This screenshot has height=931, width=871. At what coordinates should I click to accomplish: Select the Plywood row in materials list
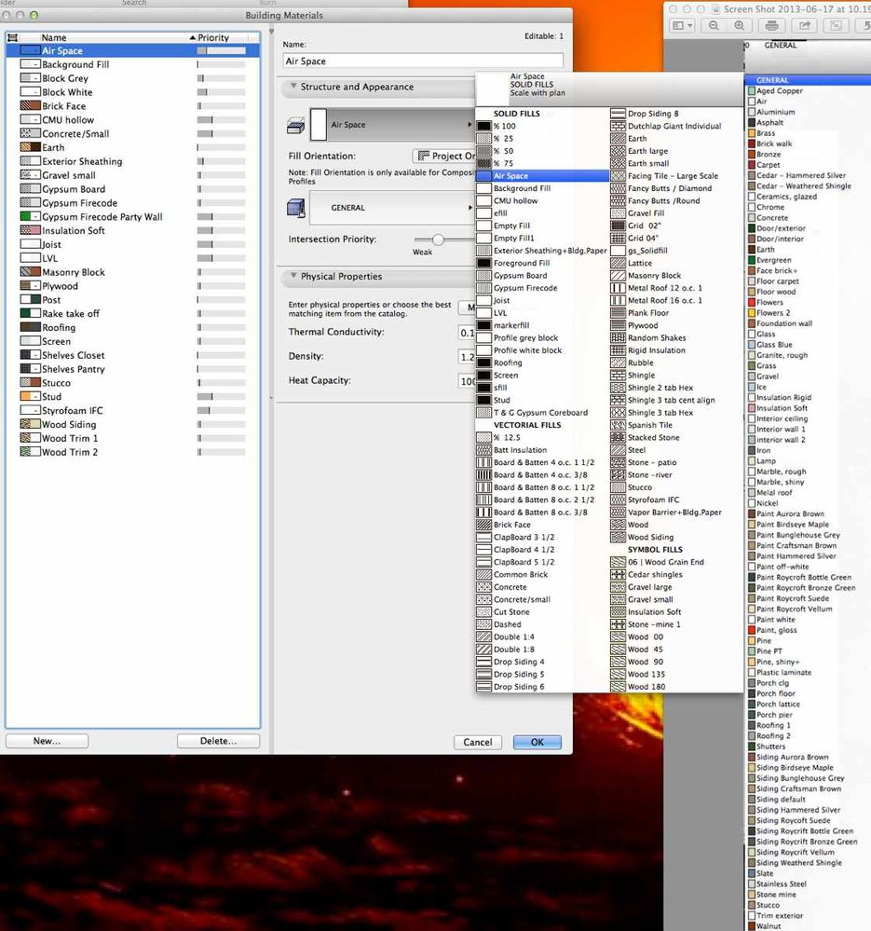[133, 285]
